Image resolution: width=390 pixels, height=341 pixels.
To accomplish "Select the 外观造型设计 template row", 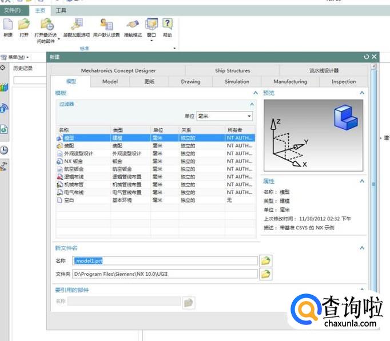I will coord(156,153).
